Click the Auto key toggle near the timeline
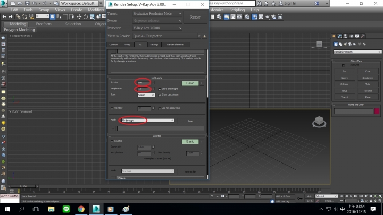 point(310,196)
